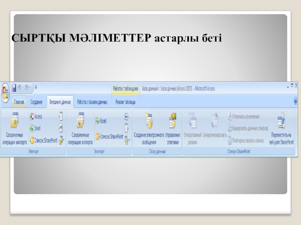Click the Сбор данных group label
This screenshot has height=225, width=301.
point(157,151)
